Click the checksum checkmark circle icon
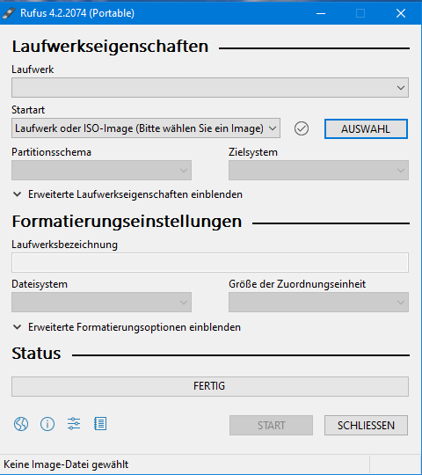This screenshot has width=422, height=475. coord(302,128)
